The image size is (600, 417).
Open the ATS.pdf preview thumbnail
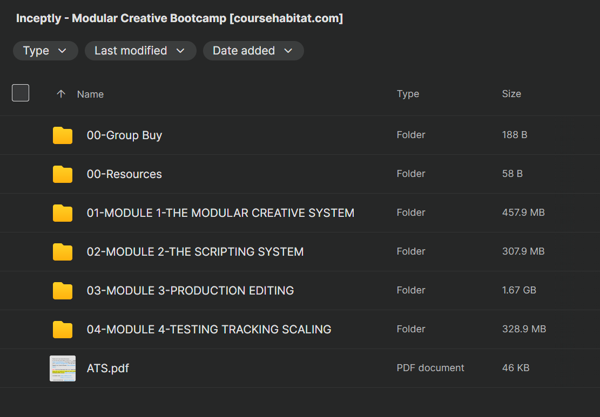(63, 368)
